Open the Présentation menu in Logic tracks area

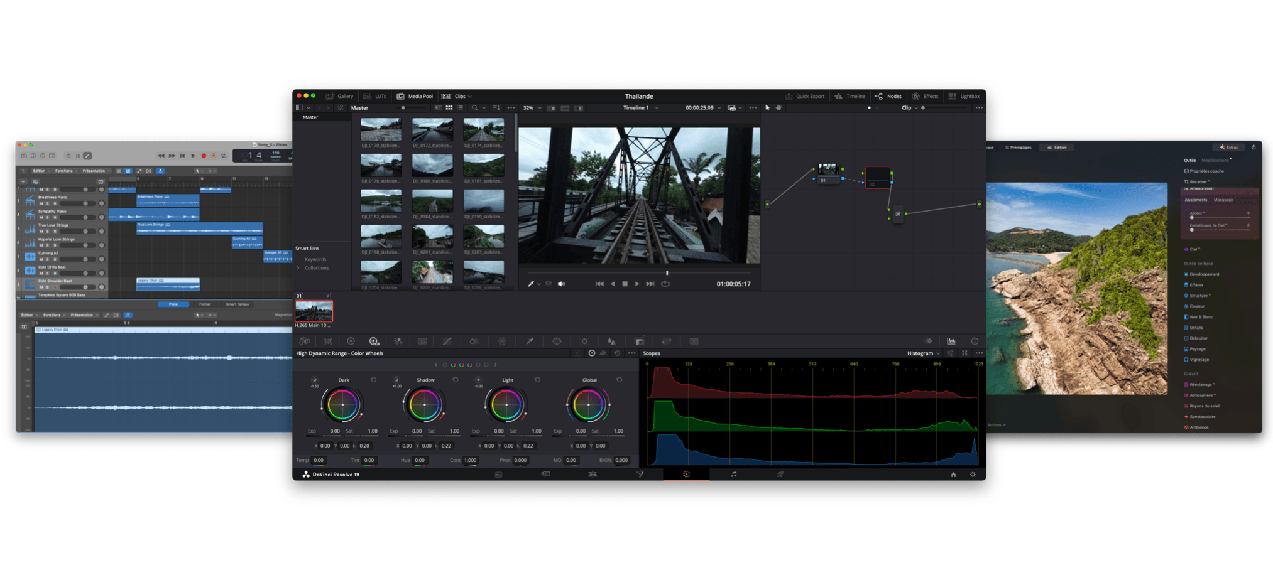click(x=96, y=171)
